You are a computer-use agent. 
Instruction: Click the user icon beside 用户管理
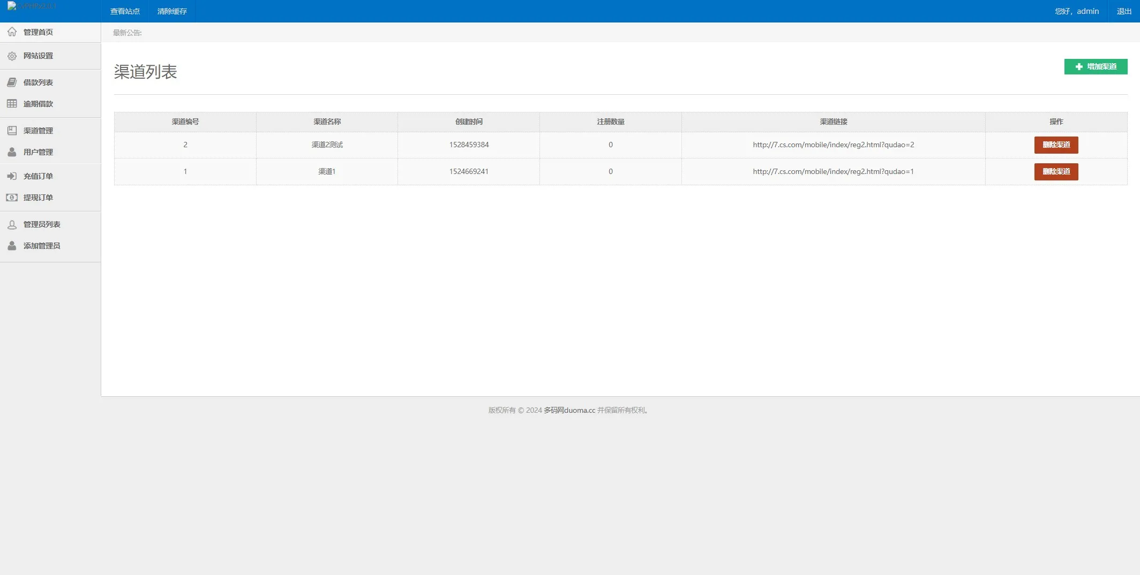pyautogui.click(x=12, y=152)
